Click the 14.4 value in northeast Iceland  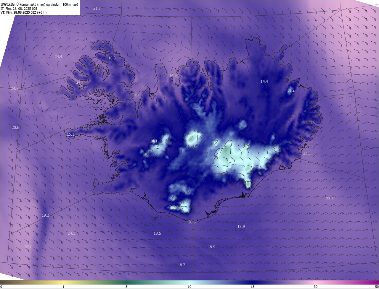264,81
